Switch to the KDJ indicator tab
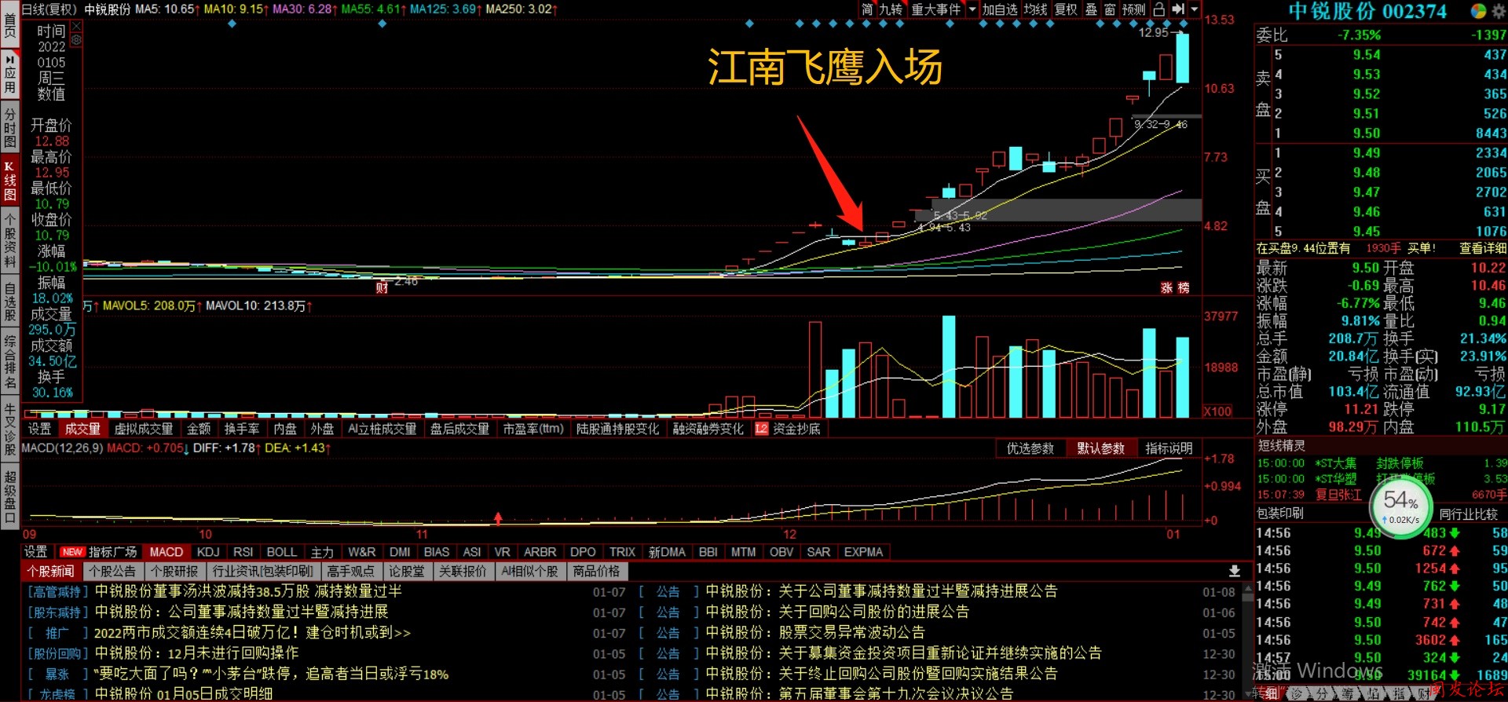This screenshot has height=702, width=1508. pos(208,552)
